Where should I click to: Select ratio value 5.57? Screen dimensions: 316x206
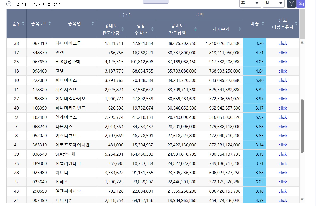[259, 117]
